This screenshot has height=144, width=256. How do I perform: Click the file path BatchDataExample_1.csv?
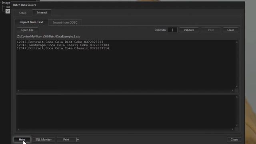click(49, 36)
